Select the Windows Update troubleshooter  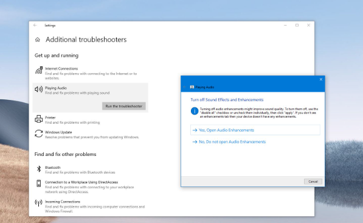90,135
